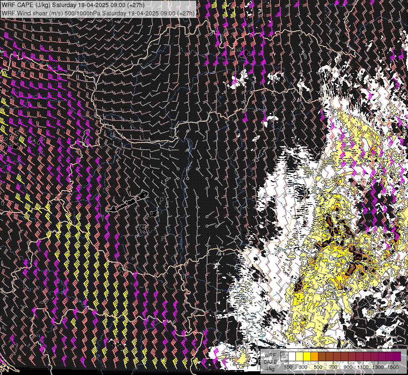This screenshot has height=375, width=408.
Task: Click the 300 label on the legend scale
Action: pyautogui.click(x=303, y=367)
